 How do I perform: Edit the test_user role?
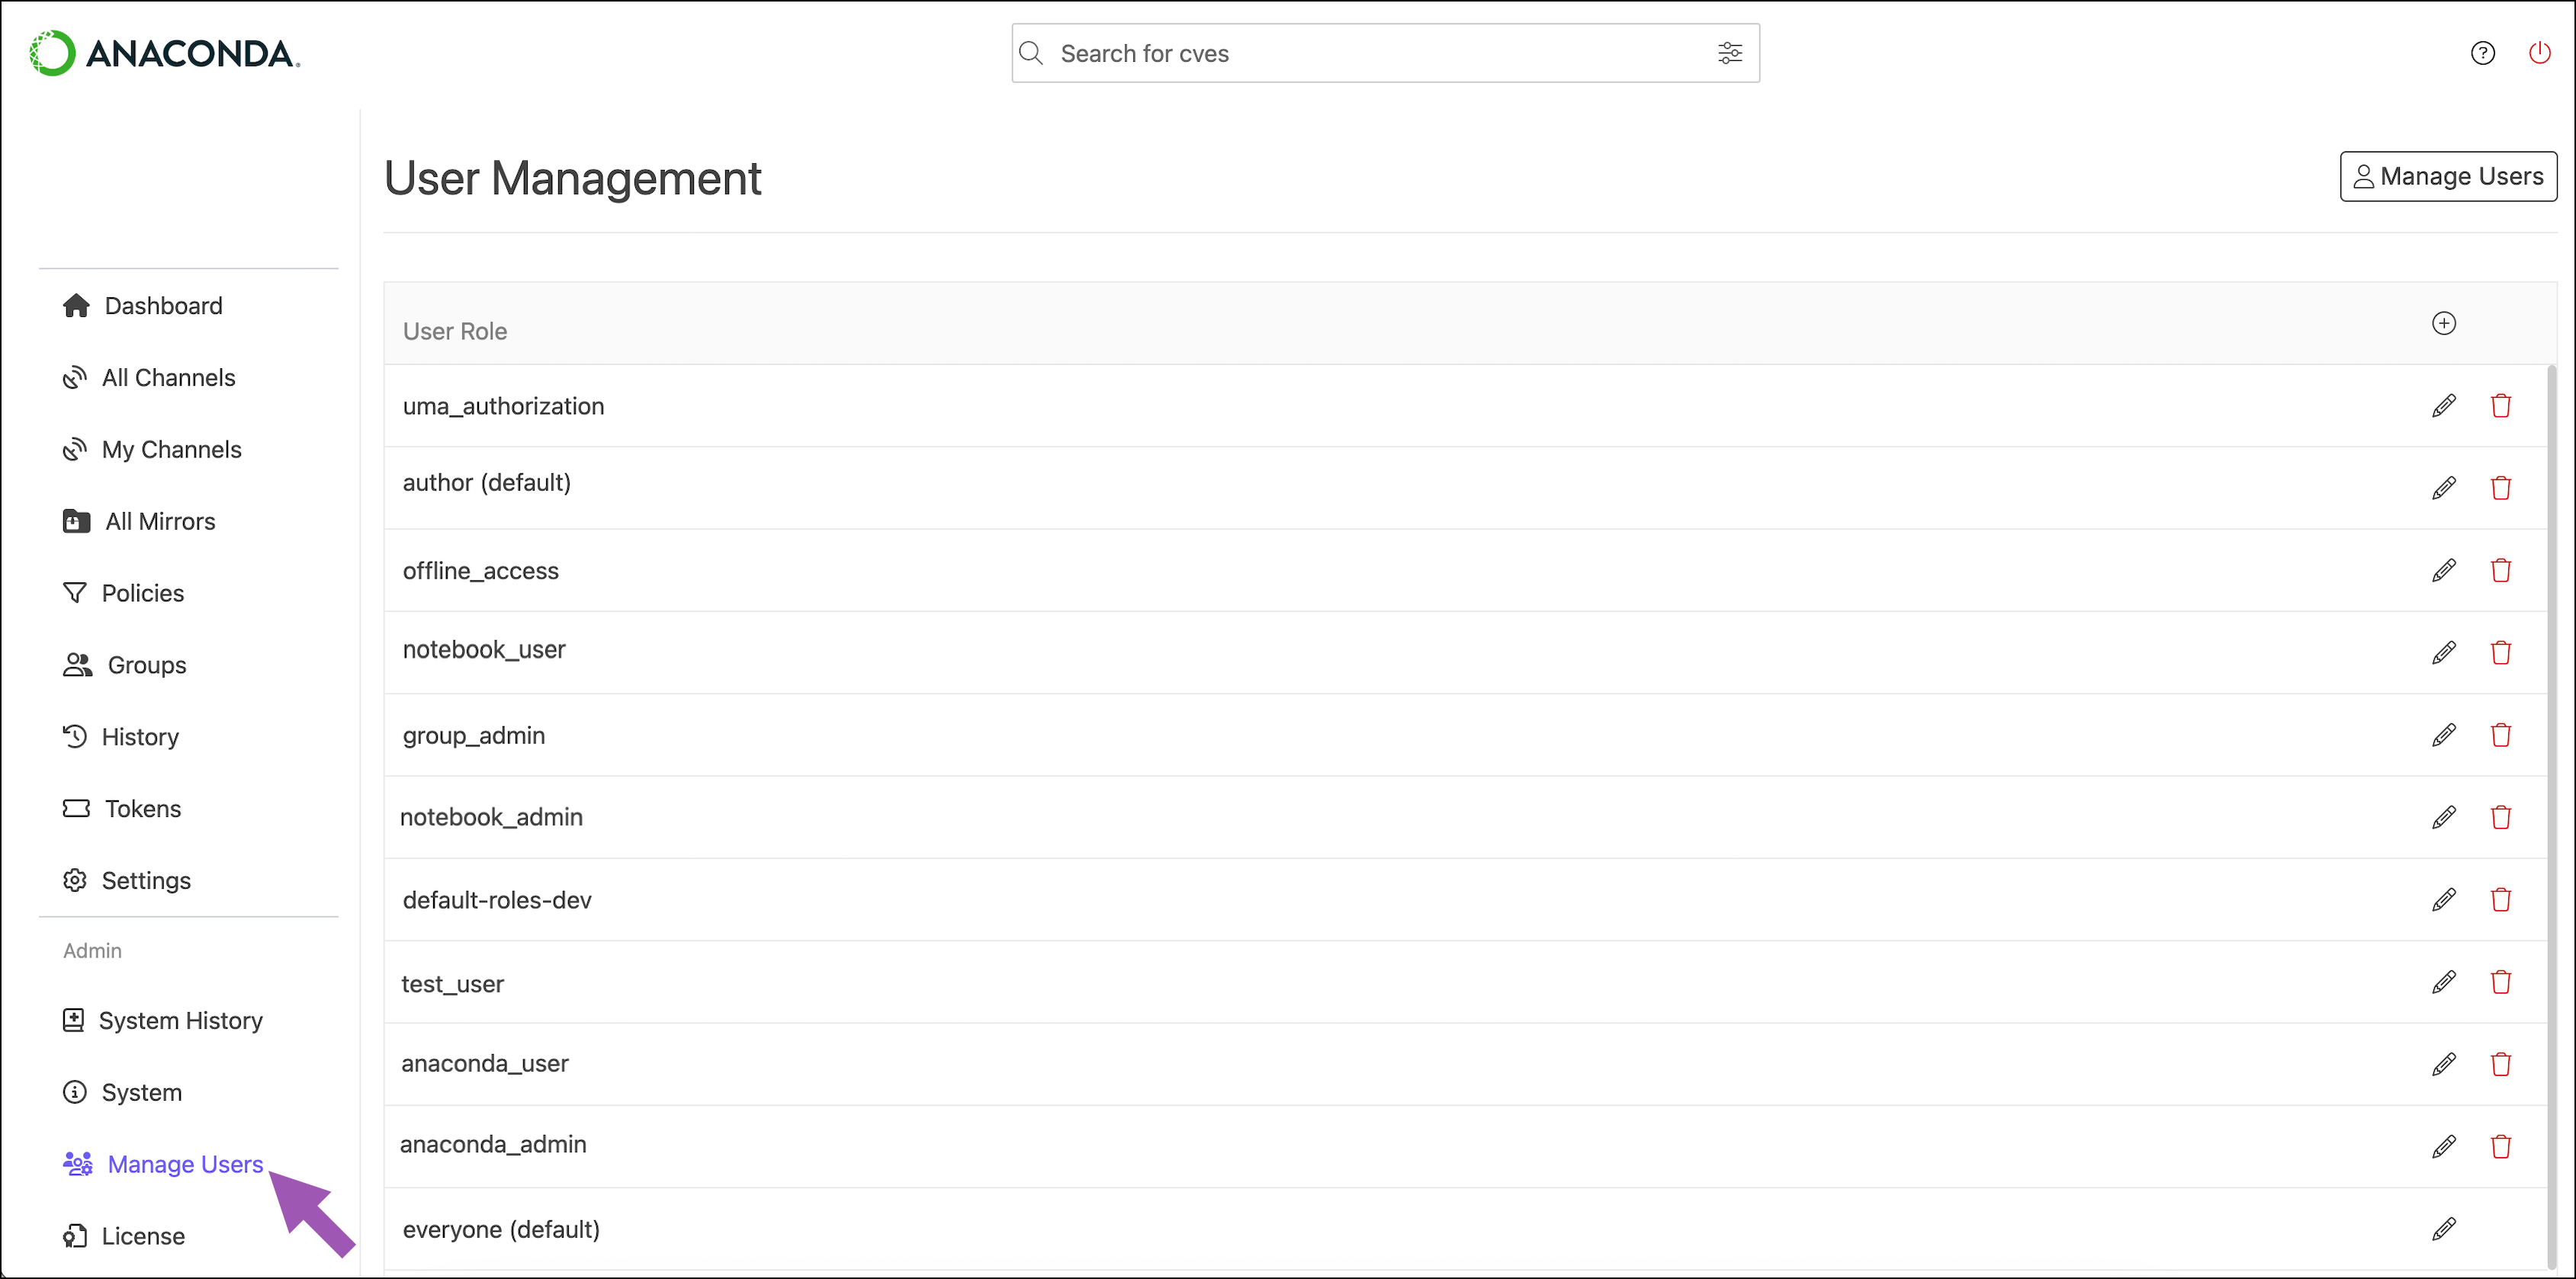click(2443, 982)
